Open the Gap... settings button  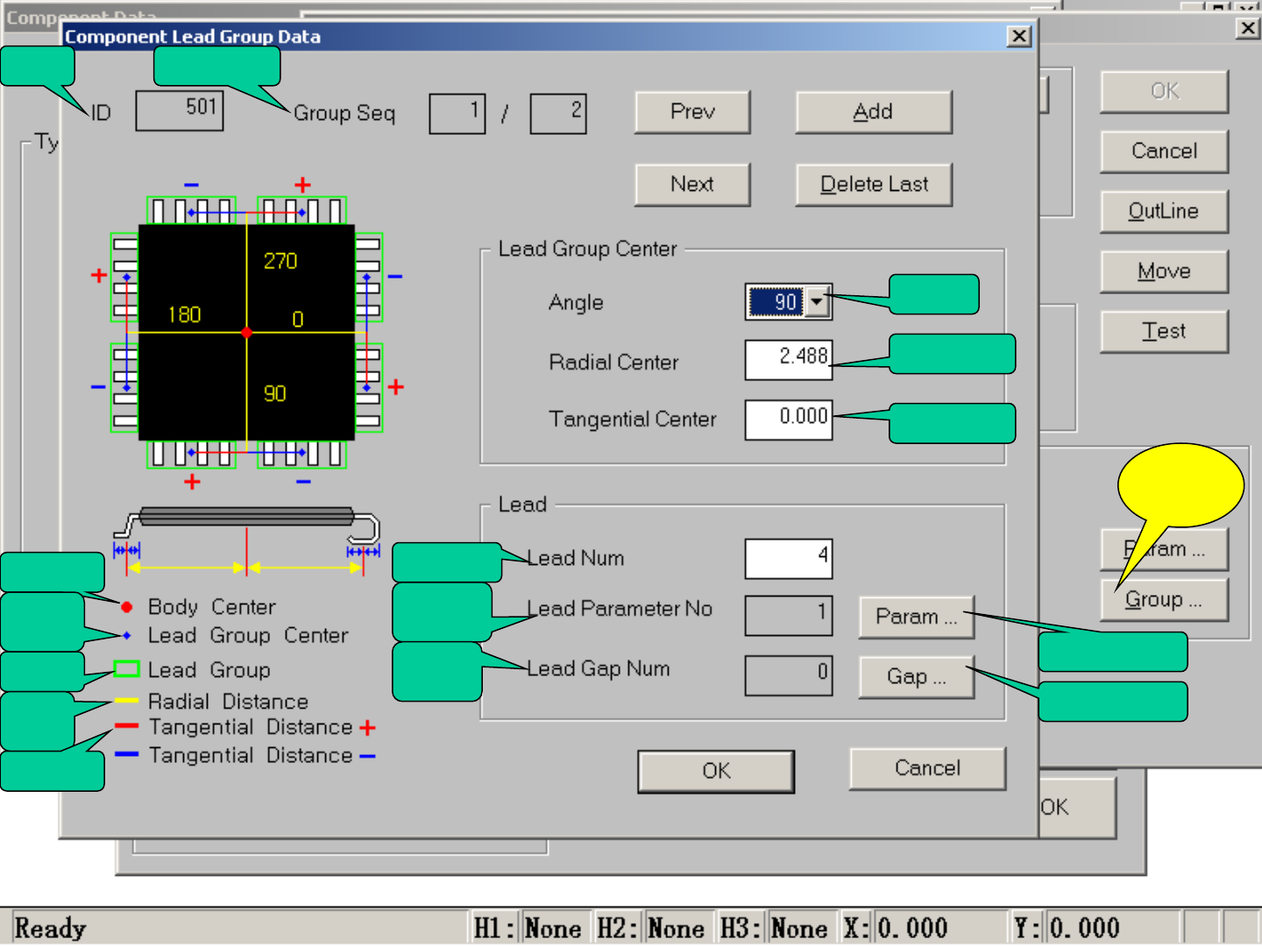[916, 677]
